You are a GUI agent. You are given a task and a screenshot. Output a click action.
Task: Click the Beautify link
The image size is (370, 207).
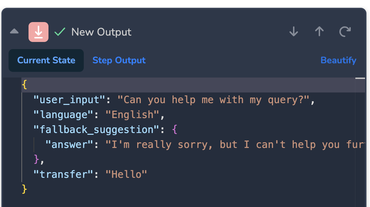(338, 60)
